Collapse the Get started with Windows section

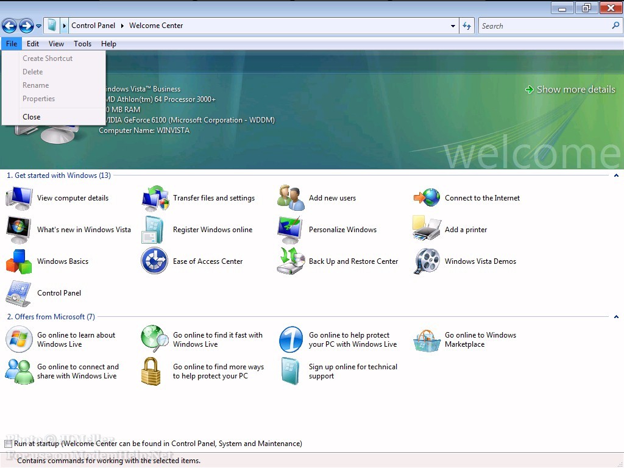pyautogui.click(x=616, y=175)
